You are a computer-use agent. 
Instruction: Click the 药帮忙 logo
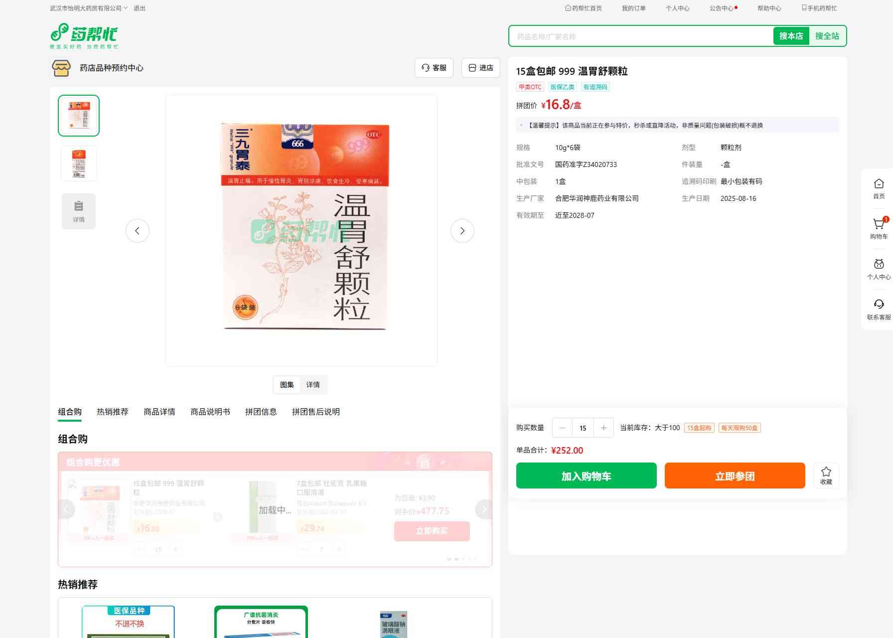(x=84, y=36)
